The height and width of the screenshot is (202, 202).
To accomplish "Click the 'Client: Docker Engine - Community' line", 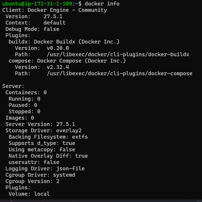I will pyautogui.click(x=54, y=10).
